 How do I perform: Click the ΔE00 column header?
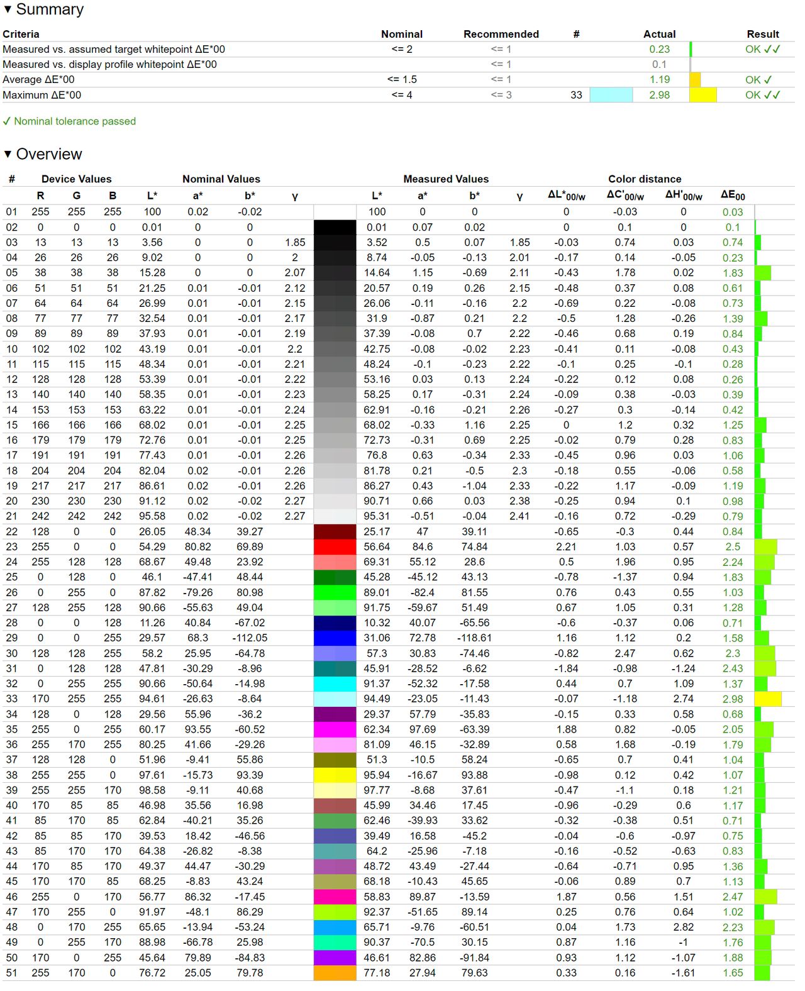click(x=733, y=196)
